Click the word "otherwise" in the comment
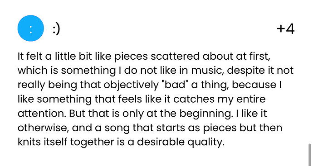The height and width of the screenshot is (166, 313). (43, 128)
